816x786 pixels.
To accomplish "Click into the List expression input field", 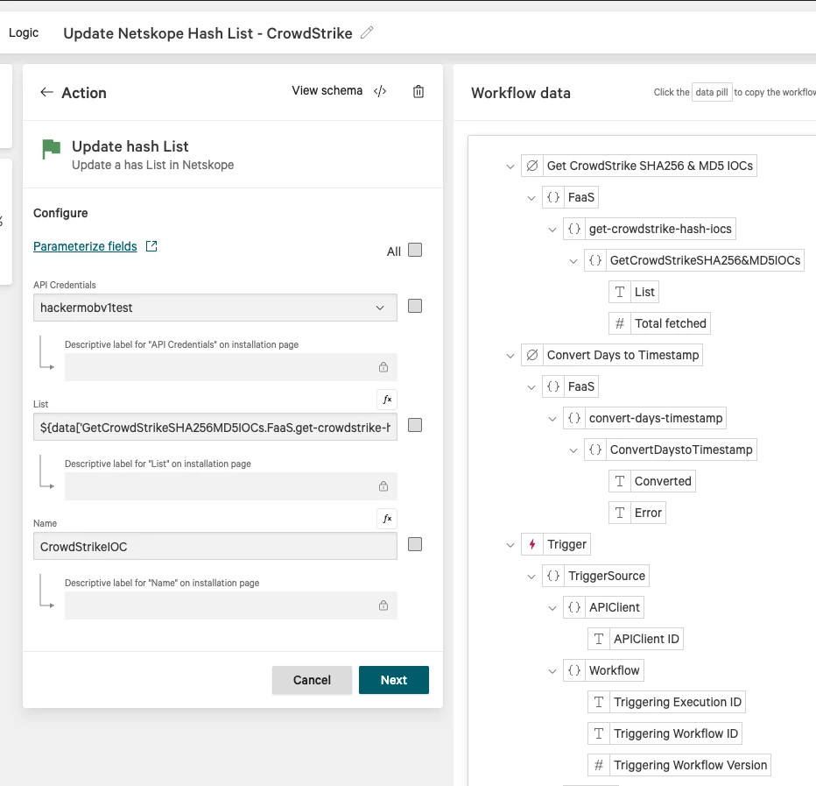I will pyautogui.click(x=215, y=427).
